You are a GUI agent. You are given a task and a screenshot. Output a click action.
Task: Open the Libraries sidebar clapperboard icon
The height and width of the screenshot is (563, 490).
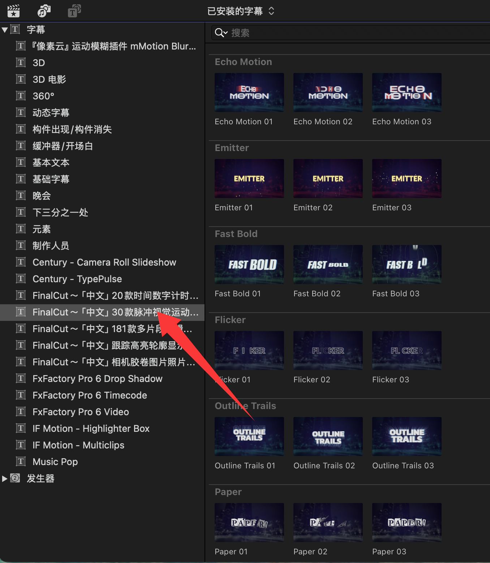point(13,11)
